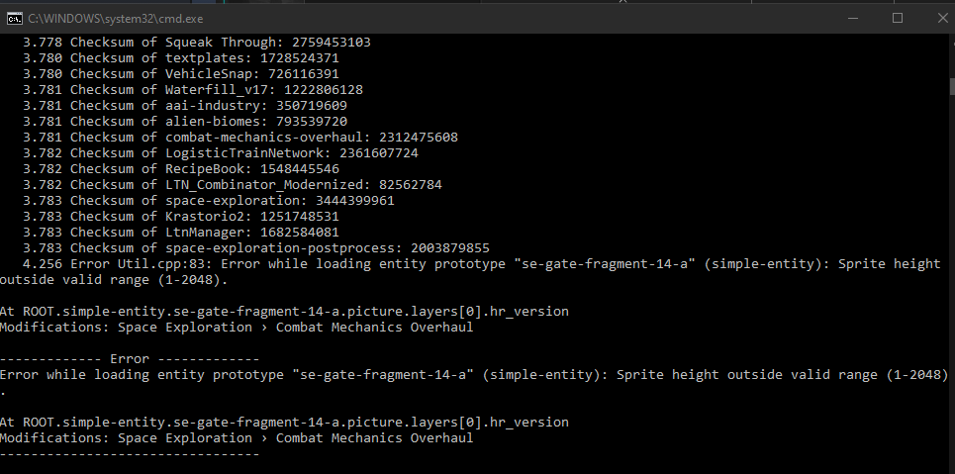
Task: Click the cmd.exe icon in title bar
Action: coord(14,18)
